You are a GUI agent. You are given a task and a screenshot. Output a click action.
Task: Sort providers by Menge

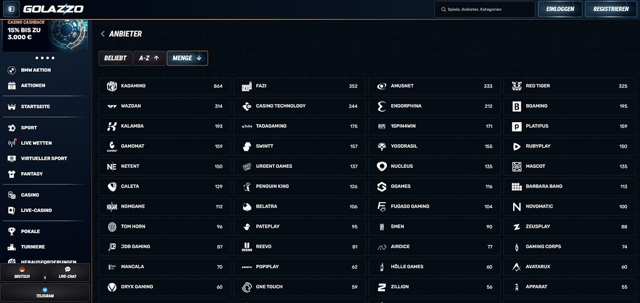pos(187,58)
